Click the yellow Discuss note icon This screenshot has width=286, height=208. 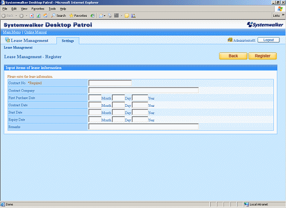tap(126, 16)
